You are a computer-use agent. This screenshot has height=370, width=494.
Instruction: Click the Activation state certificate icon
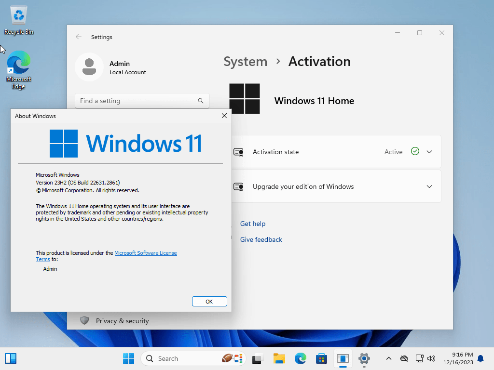tap(238, 152)
